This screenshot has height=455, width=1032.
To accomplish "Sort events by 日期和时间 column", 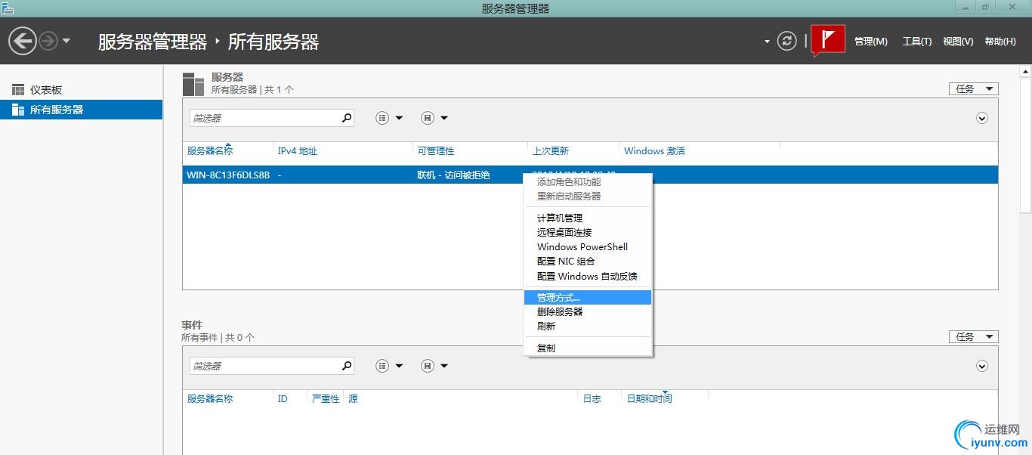I will point(649,398).
